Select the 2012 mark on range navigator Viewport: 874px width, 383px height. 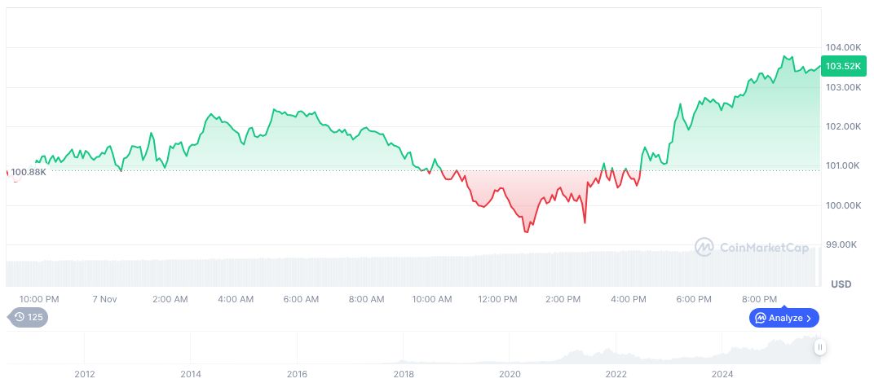pyautogui.click(x=85, y=374)
